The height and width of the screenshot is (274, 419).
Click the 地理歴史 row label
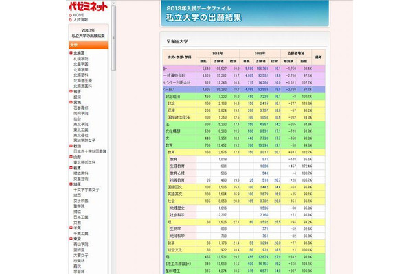click(x=177, y=208)
